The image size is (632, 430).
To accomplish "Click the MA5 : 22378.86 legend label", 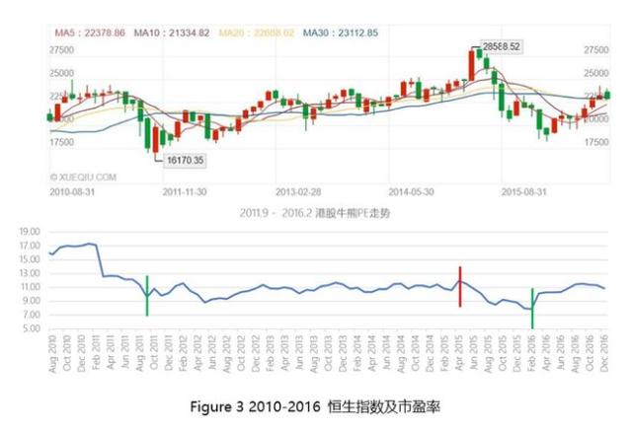I will point(90,33).
